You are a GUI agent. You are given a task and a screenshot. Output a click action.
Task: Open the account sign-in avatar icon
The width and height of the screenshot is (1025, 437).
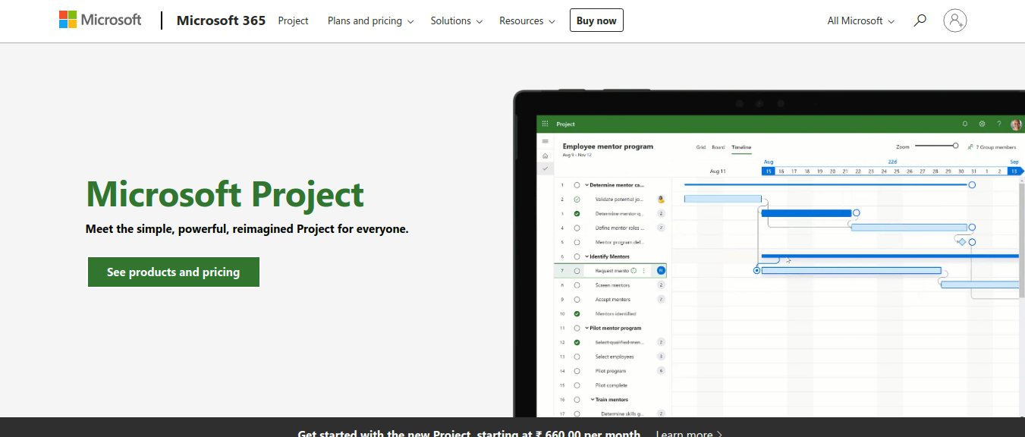(x=955, y=20)
